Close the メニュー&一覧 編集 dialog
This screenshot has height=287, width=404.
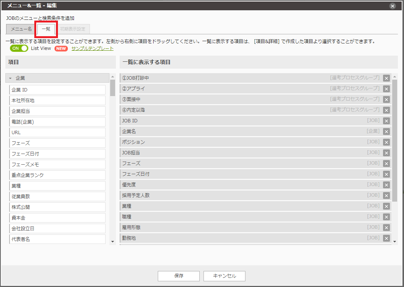[x=393, y=6]
